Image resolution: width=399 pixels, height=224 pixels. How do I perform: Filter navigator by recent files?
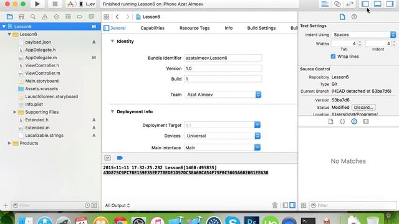[87, 205]
